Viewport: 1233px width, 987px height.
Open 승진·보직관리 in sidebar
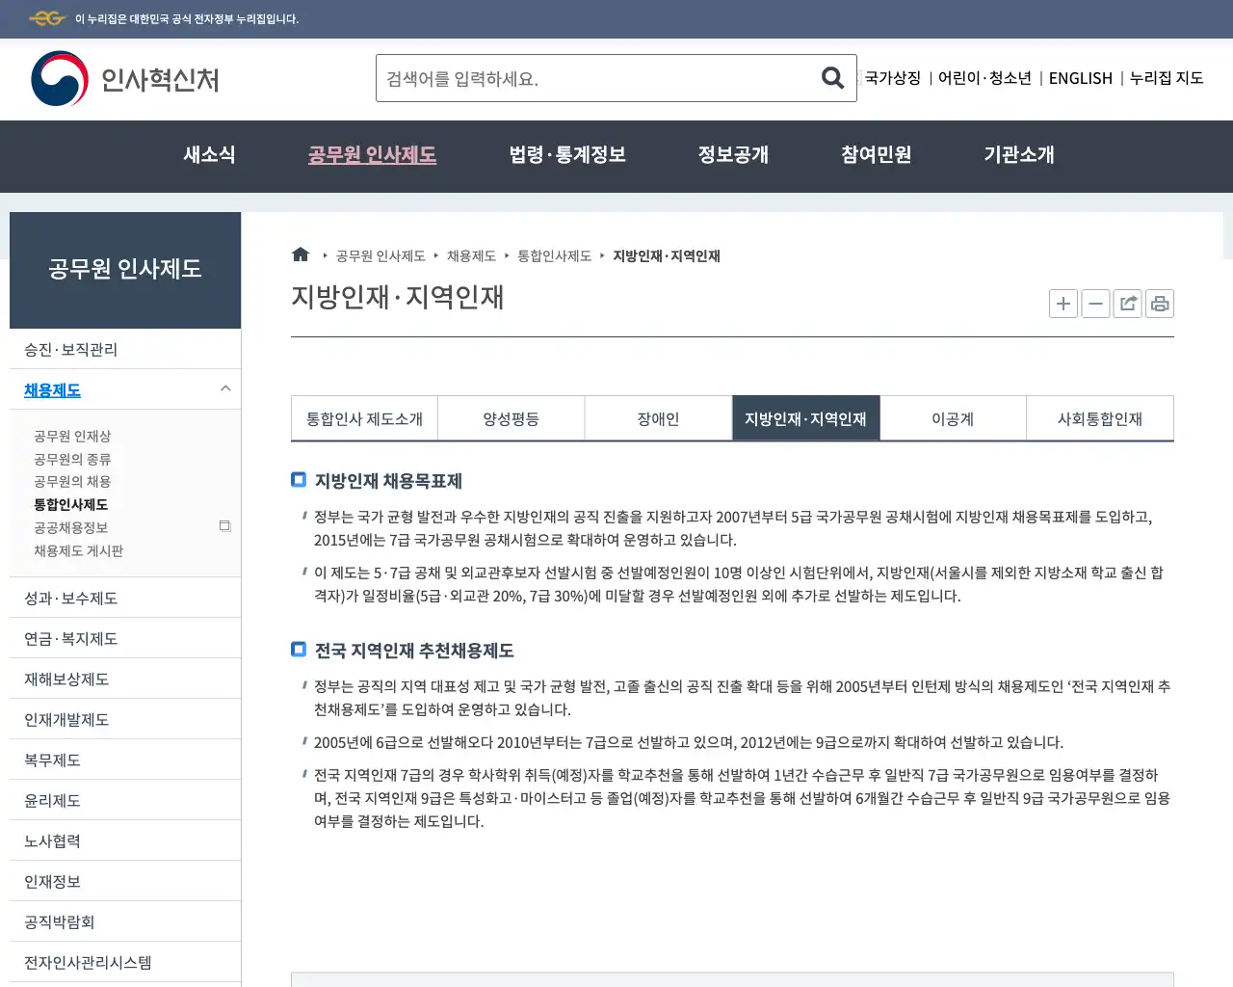[125, 349]
